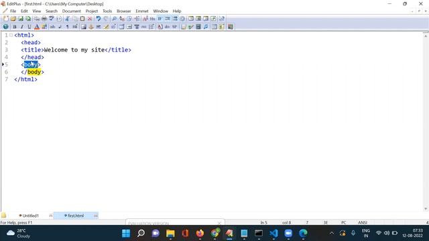Open Find with the magnifier toolbar icon
This screenshot has height=241, width=429.
115,19
